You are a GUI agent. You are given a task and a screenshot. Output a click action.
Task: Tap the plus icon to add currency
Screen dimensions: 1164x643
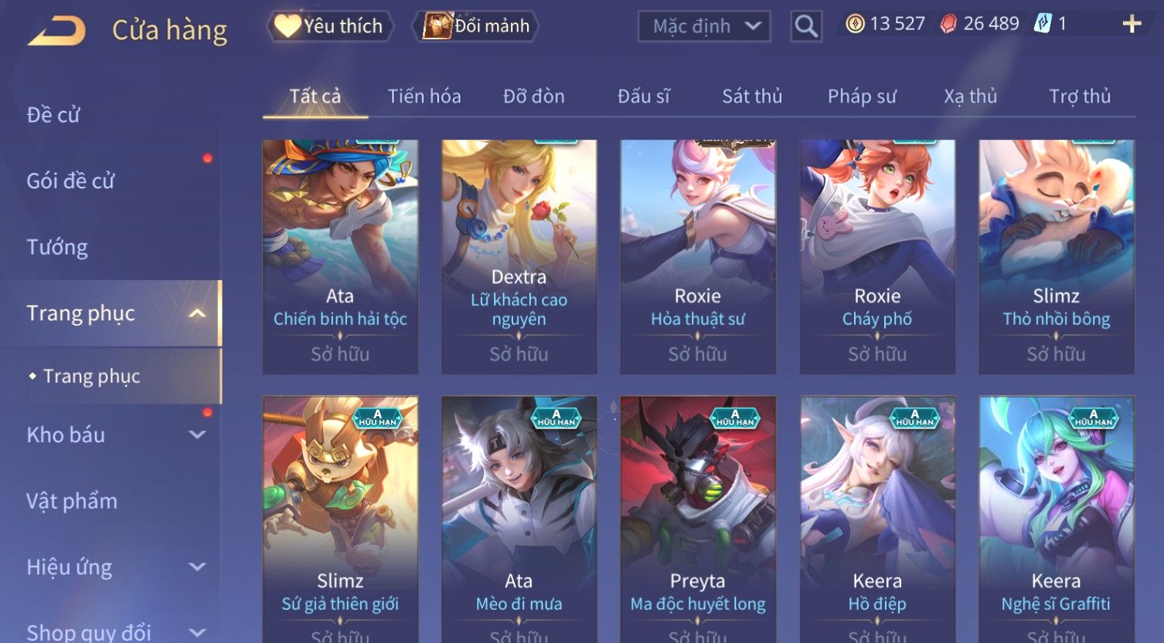[1132, 24]
